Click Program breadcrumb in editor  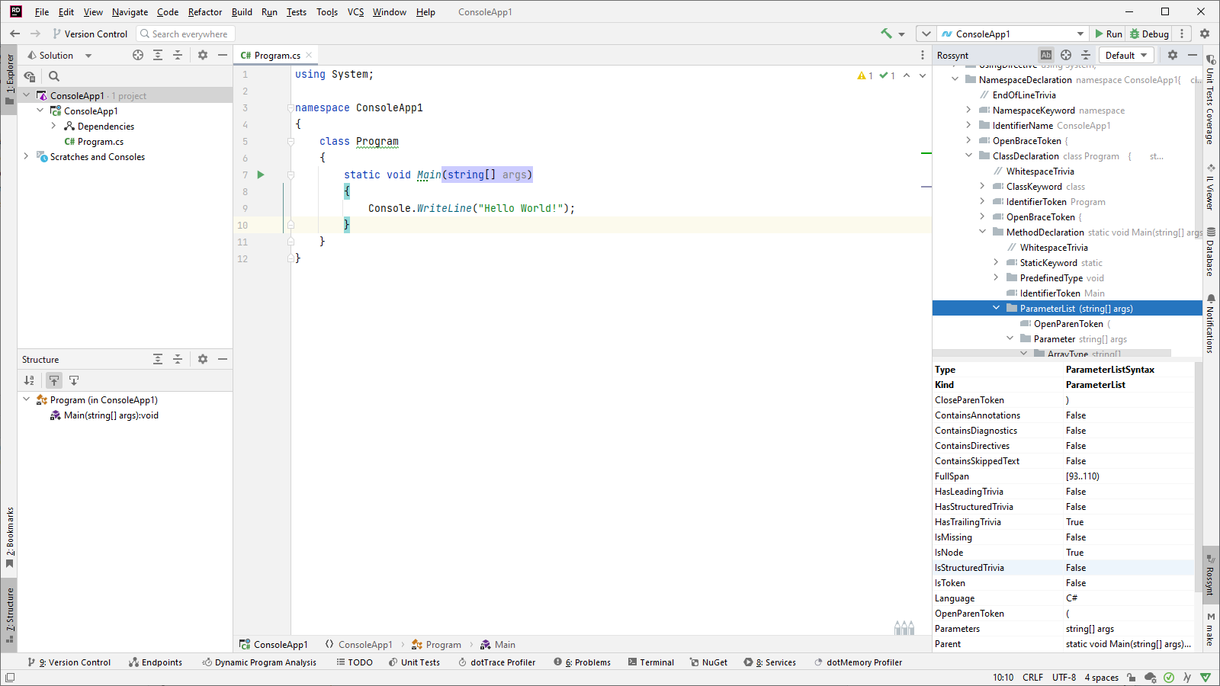point(436,645)
